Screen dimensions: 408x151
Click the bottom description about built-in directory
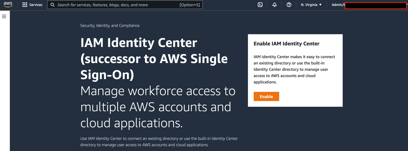[x=159, y=142]
